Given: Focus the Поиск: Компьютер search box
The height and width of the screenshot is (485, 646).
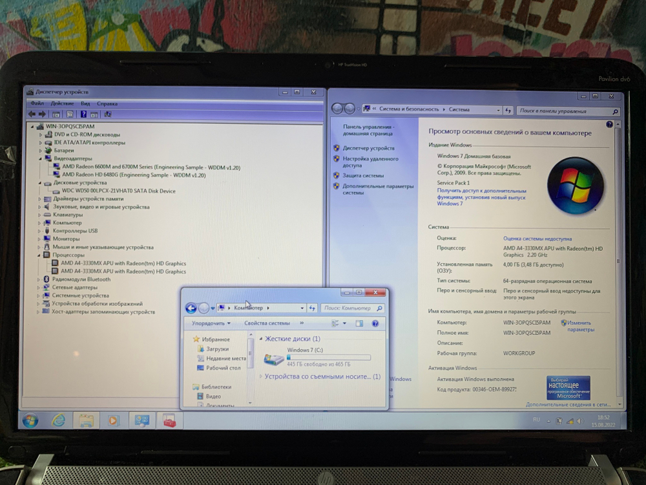Looking at the screenshot, I should coord(353,308).
